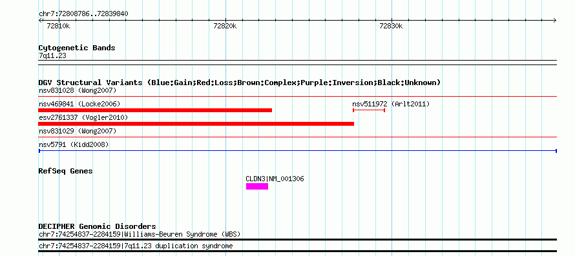Viewport: 575px width, 256px height.
Task: Click the ruler's right arrow end
Action: pos(554,20)
